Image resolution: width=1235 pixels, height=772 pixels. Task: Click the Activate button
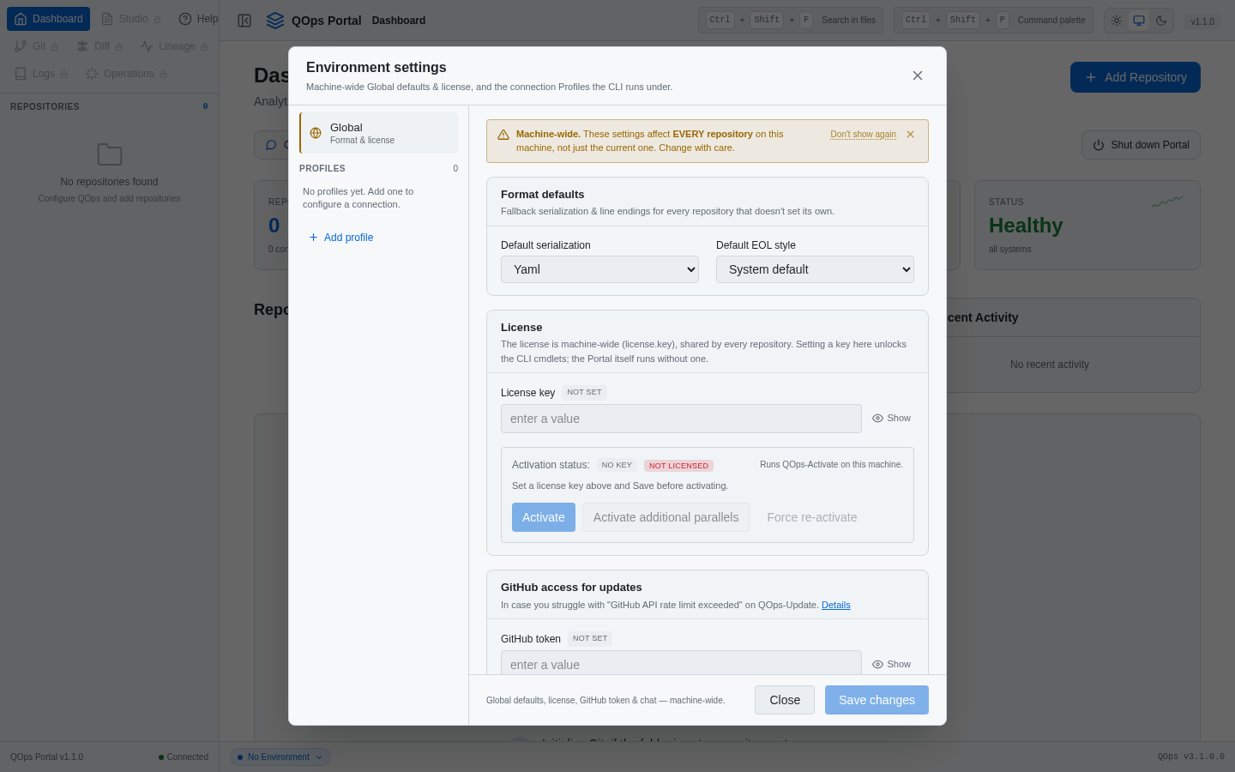[544, 517]
